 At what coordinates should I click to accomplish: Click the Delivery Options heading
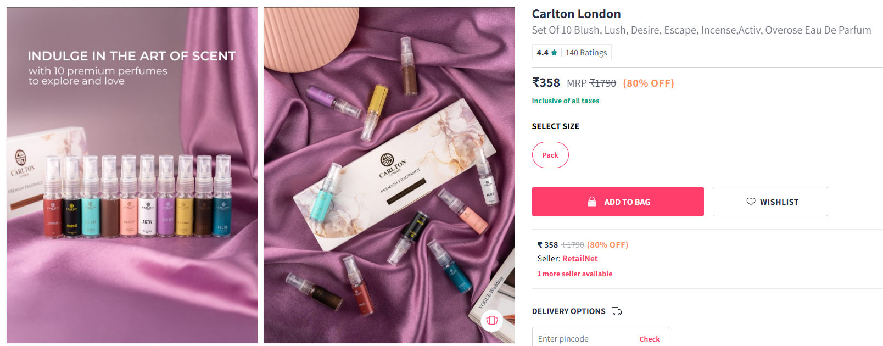[x=568, y=311]
